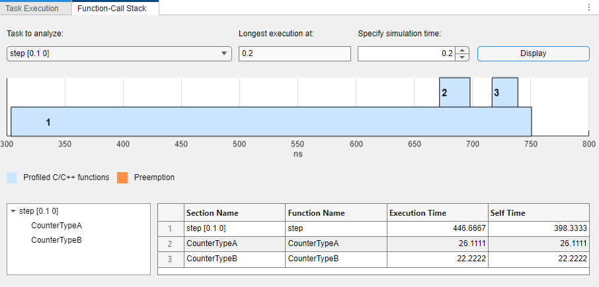This screenshot has height=287, width=599.
Task: Increment the simulation time spinner up
Action: pos(463,50)
